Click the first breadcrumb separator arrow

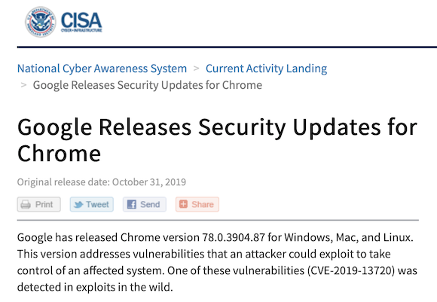coord(197,69)
